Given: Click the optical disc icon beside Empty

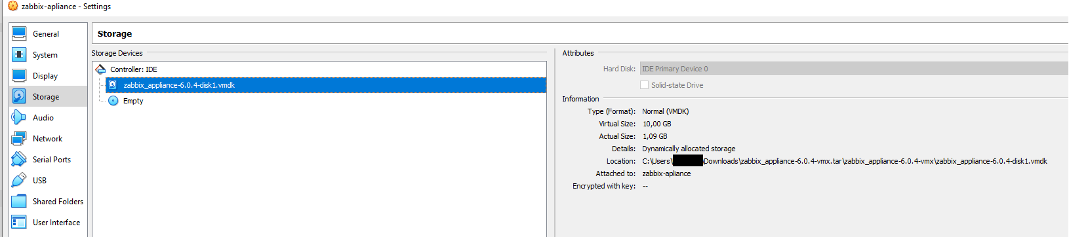Looking at the screenshot, I should [113, 100].
